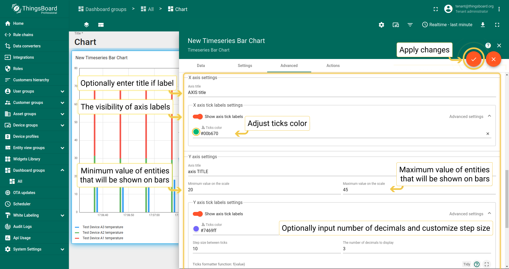Expand White Labeling menu
This screenshot has width=509, height=269.
[x=63, y=215]
